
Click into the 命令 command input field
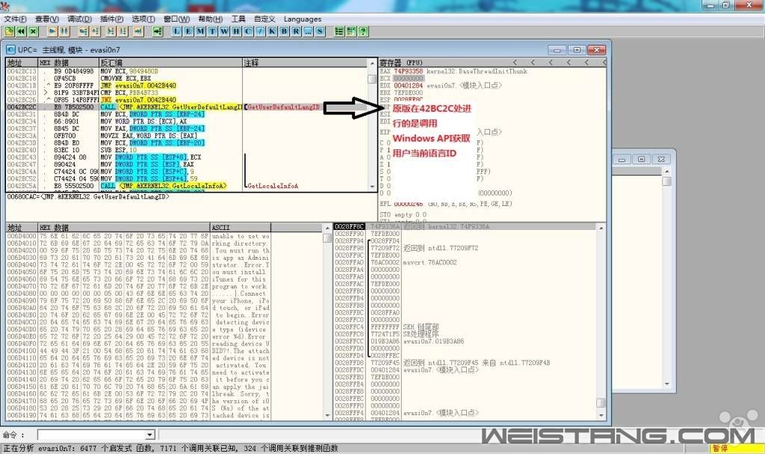[x=90, y=435]
